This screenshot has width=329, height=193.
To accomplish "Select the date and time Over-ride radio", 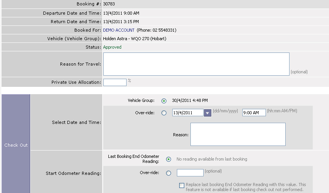I will (164, 113).
